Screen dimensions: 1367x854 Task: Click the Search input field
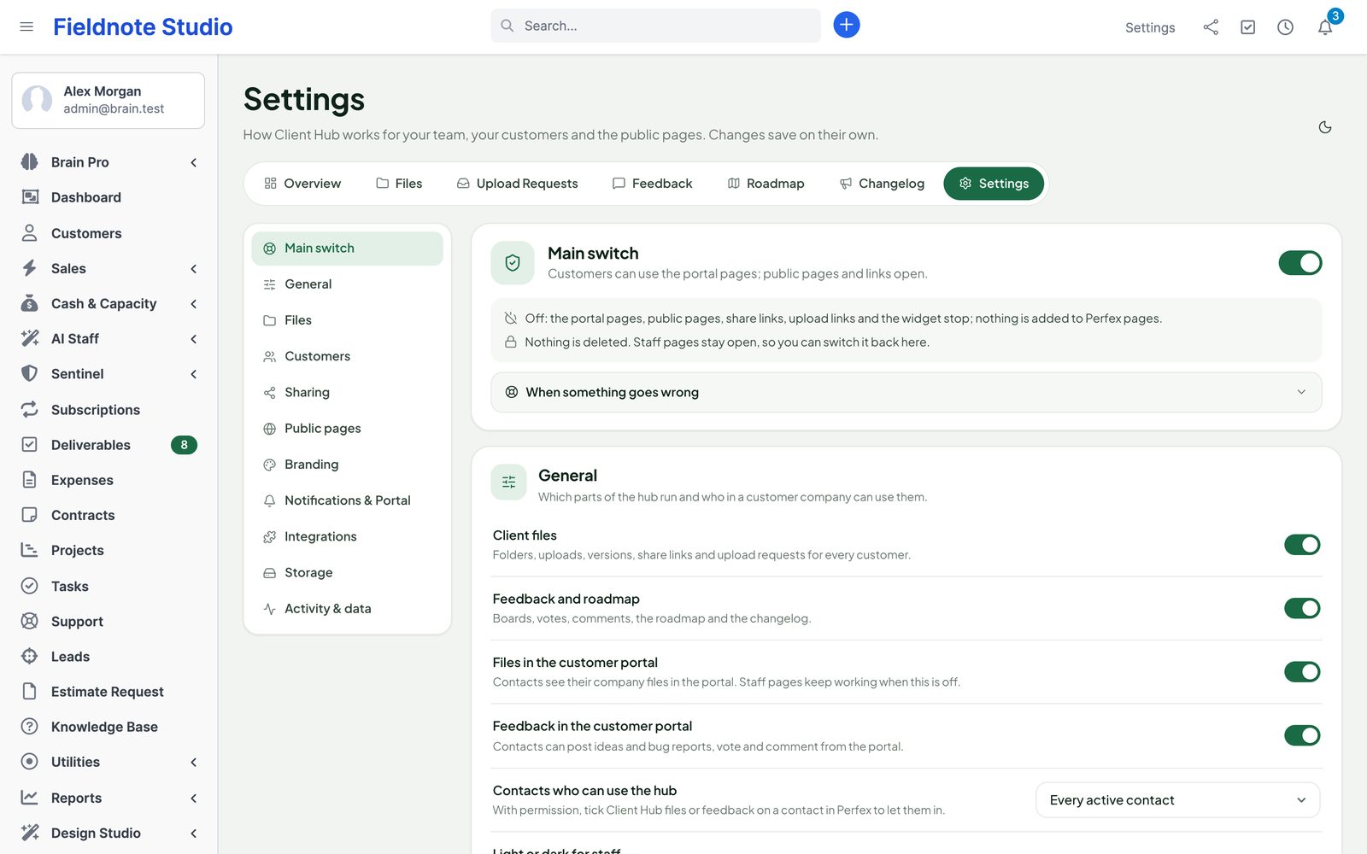[x=655, y=26]
